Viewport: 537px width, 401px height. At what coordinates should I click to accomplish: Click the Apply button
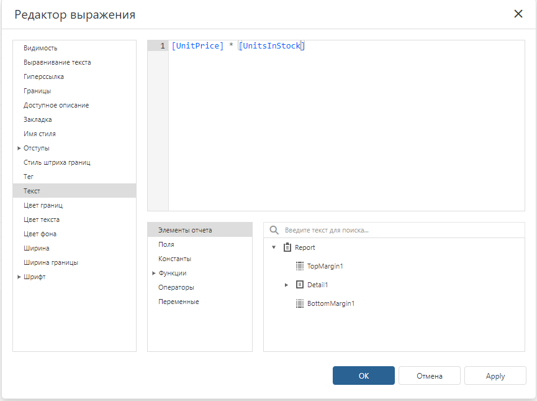[495, 376]
